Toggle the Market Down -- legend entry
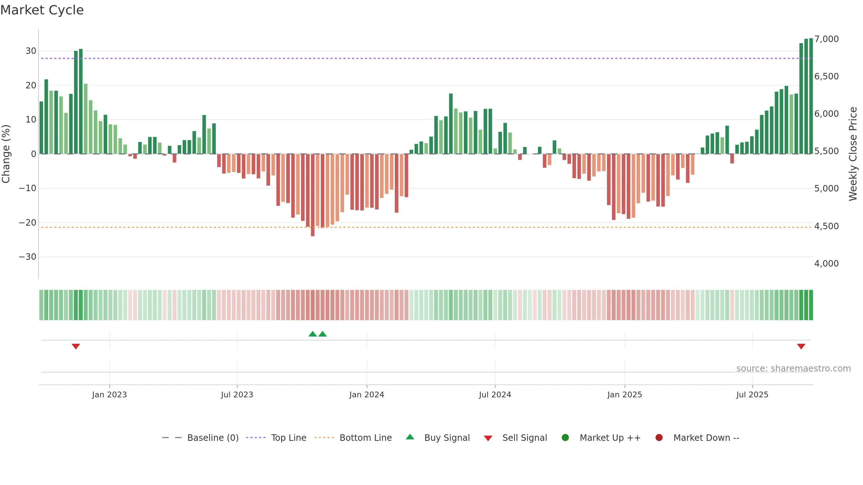The image size is (863, 485). pyautogui.click(x=697, y=438)
